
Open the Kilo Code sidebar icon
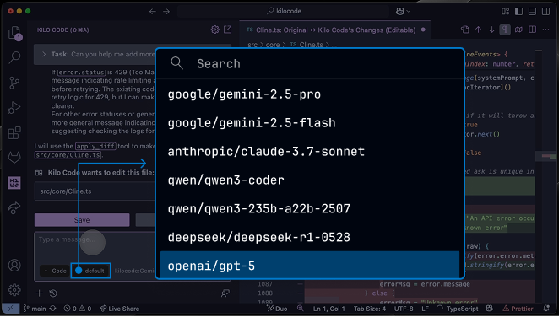pos(14,183)
